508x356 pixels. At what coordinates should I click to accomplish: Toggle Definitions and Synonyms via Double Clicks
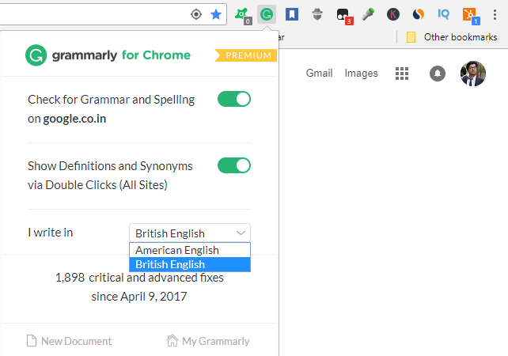click(234, 165)
